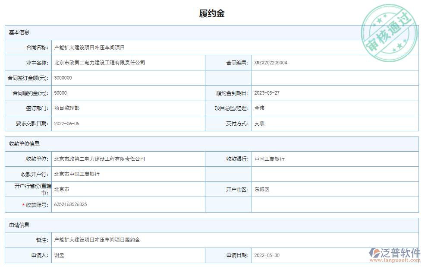Click the 收款账号 number field
Image resolution: width=425 pixels, height=267 pixels.
[x=70, y=204]
